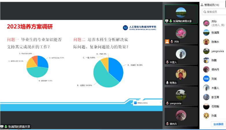Open 陈鹏 in the member list

214,60
